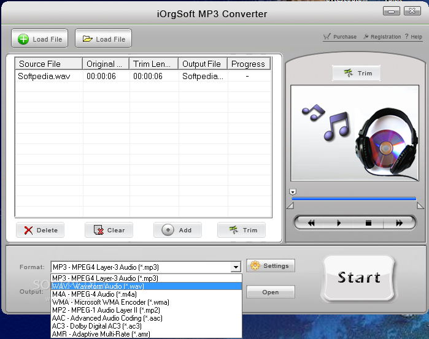Click the green plus Load File button
The width and height of the screenshot is (429, 339).
pyautogui.click(x=40, y=39)
